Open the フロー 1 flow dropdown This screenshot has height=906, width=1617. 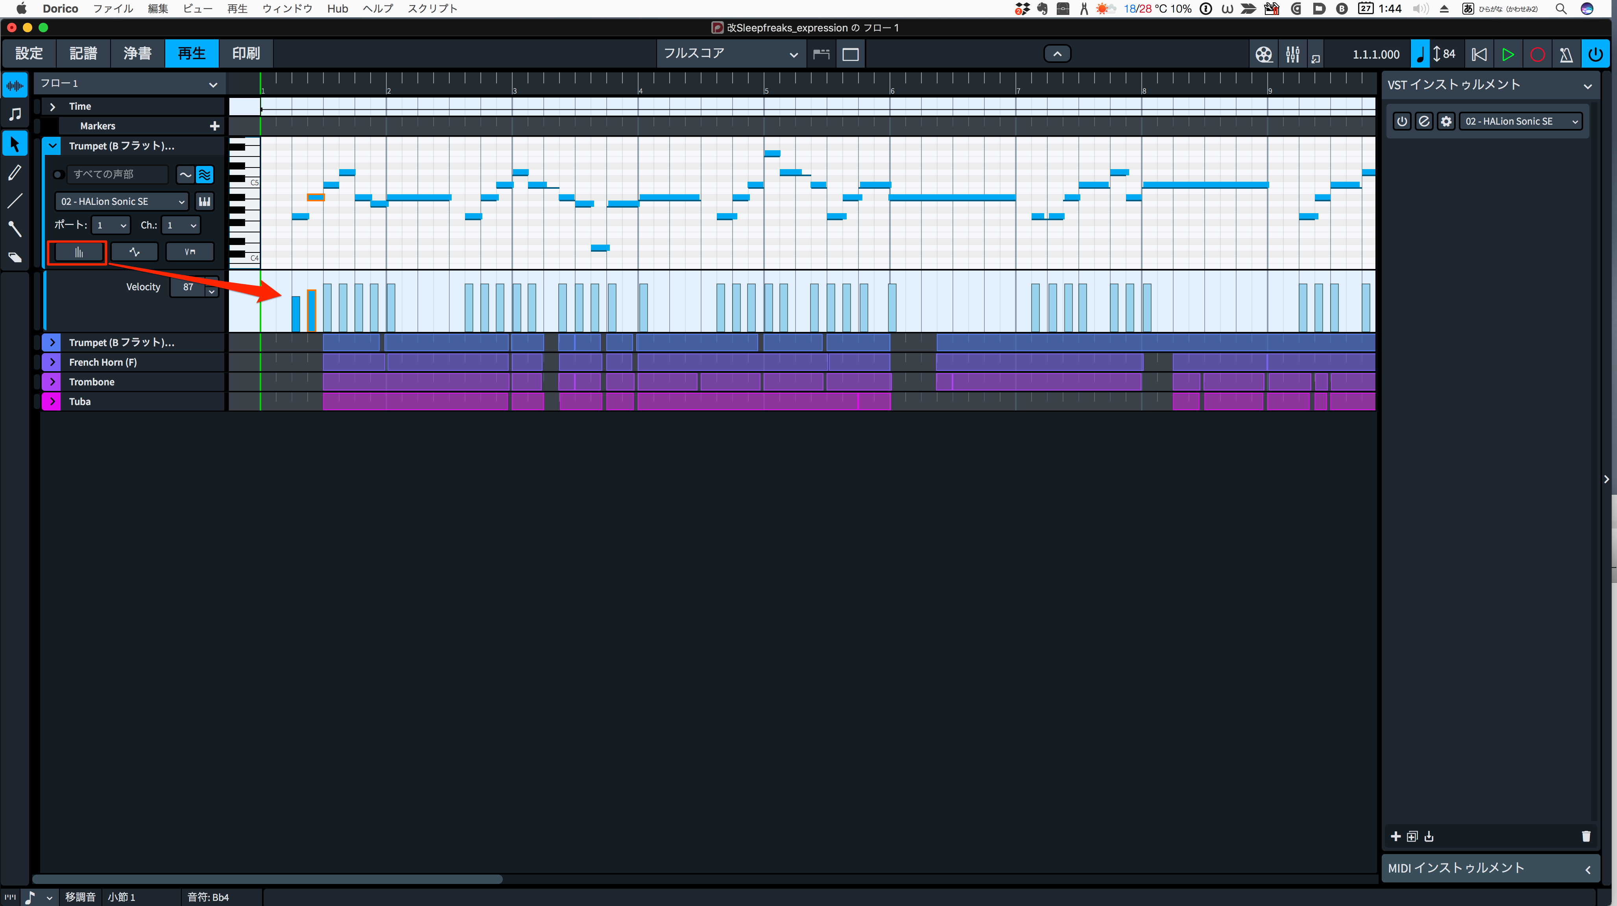[x=129, y=83]
